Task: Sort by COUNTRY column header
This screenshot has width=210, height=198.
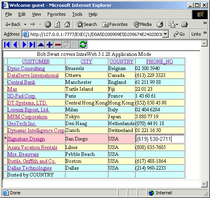Action: [x=121, y=62]
